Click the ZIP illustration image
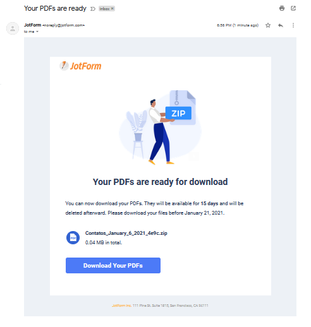311x327 pixels. click(x=160, y=128)
